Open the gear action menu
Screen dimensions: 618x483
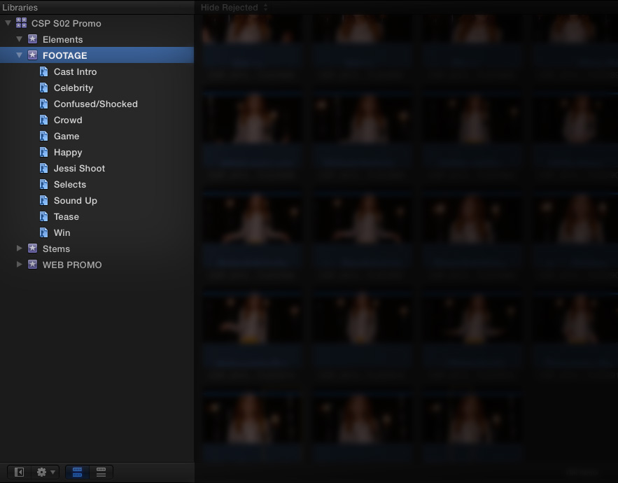pyautogui.click(x=45, y=472)
